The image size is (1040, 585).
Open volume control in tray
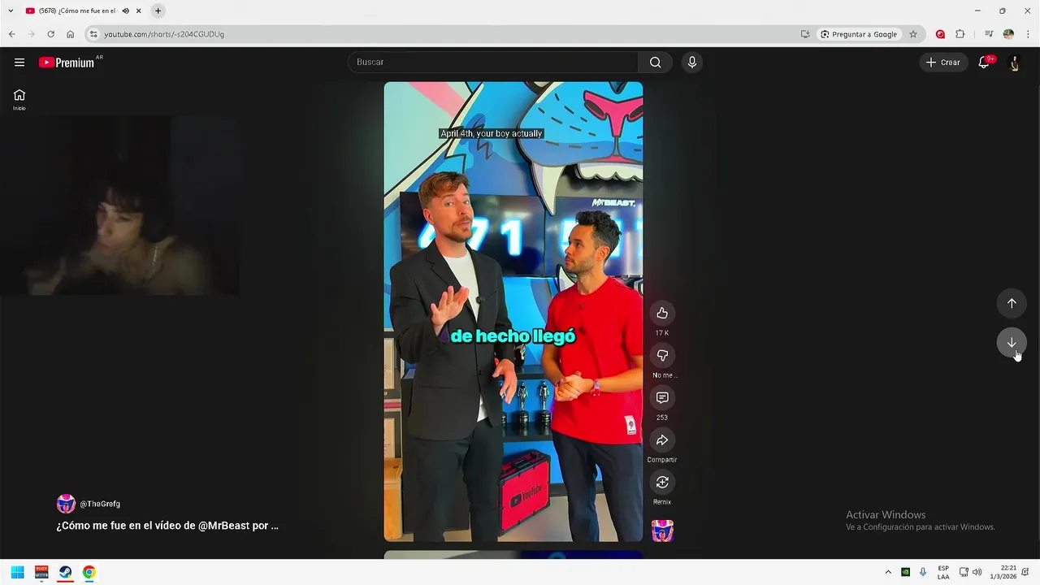coord(977,572)
